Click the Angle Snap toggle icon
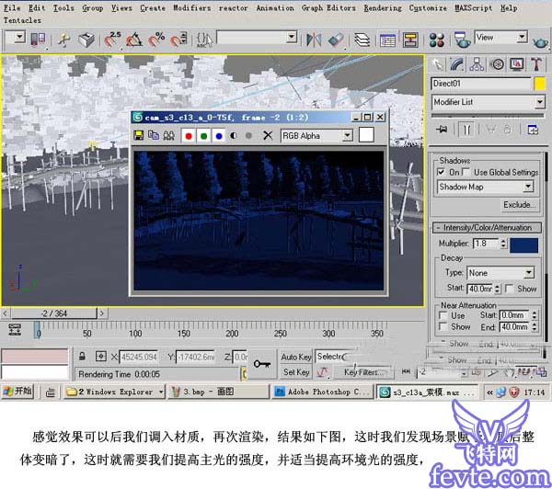 point(135,40)
